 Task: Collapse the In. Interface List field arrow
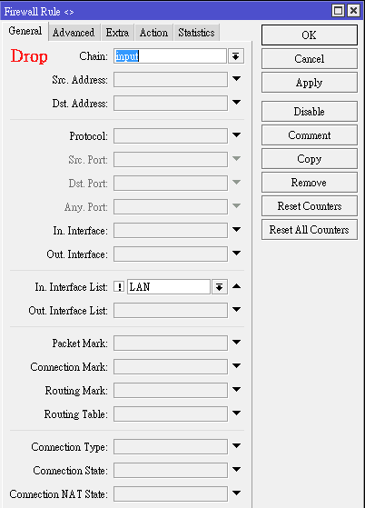[237, 286]
